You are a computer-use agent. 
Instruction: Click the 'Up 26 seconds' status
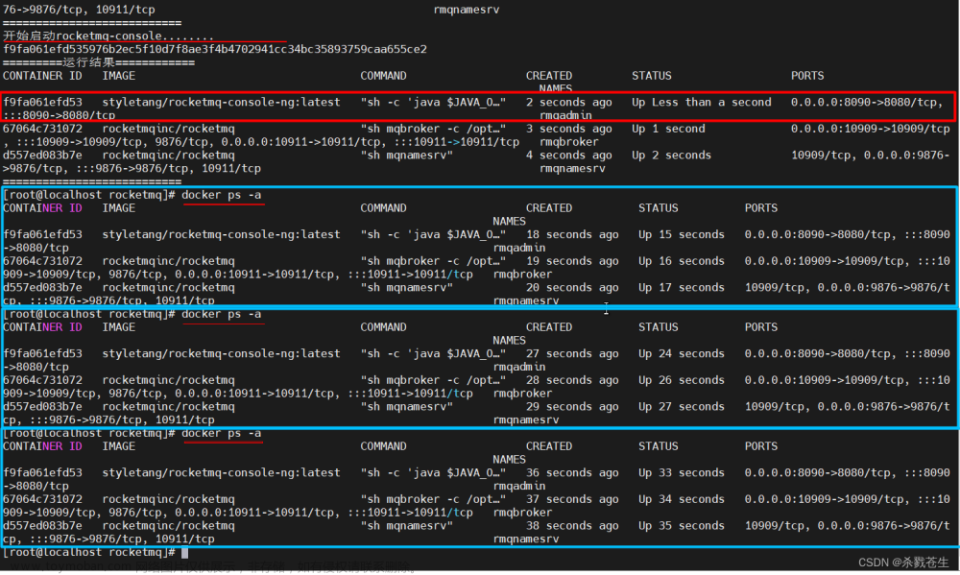(x=682, y=380)
